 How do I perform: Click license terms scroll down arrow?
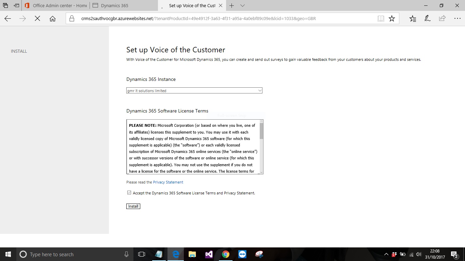(261, 172)
